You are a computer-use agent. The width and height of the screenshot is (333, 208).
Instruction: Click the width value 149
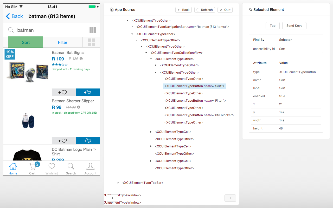pos(282,120)
